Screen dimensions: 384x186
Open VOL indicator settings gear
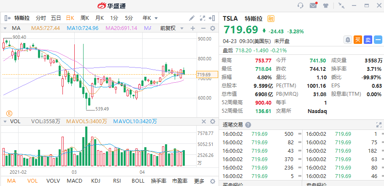213,121
